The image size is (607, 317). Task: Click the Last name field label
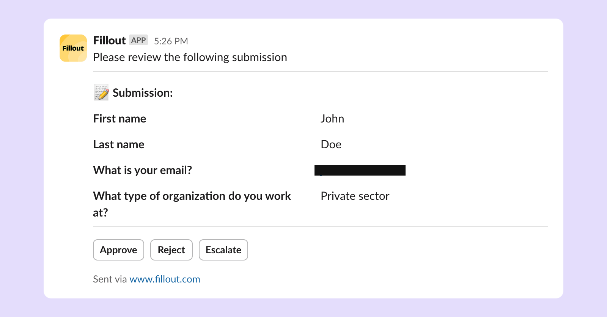119,144
